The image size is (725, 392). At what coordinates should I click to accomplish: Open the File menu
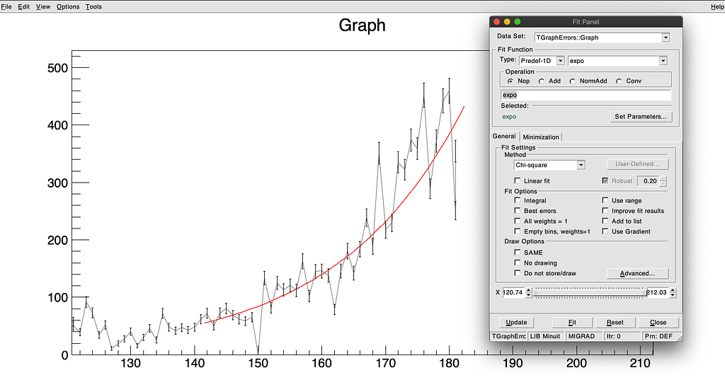[x=6, y=6]
